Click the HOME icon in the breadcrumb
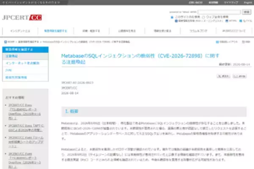This screenshot has height=169, width=254. 6,42
